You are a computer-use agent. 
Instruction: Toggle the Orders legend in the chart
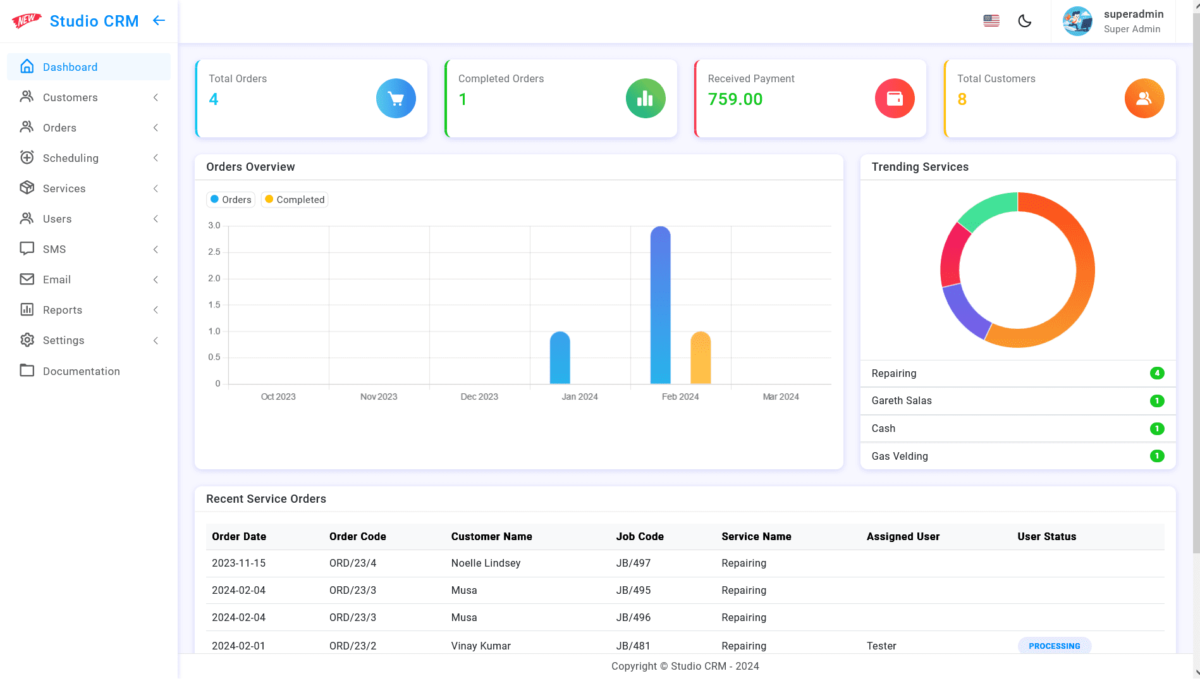(x=230, y=199)
